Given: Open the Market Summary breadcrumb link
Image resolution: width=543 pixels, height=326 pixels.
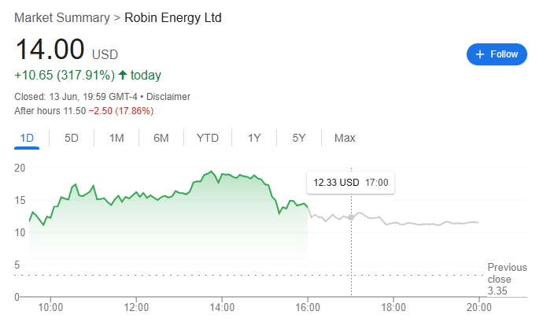Looking at the screenshot, I should pos(62,17).
